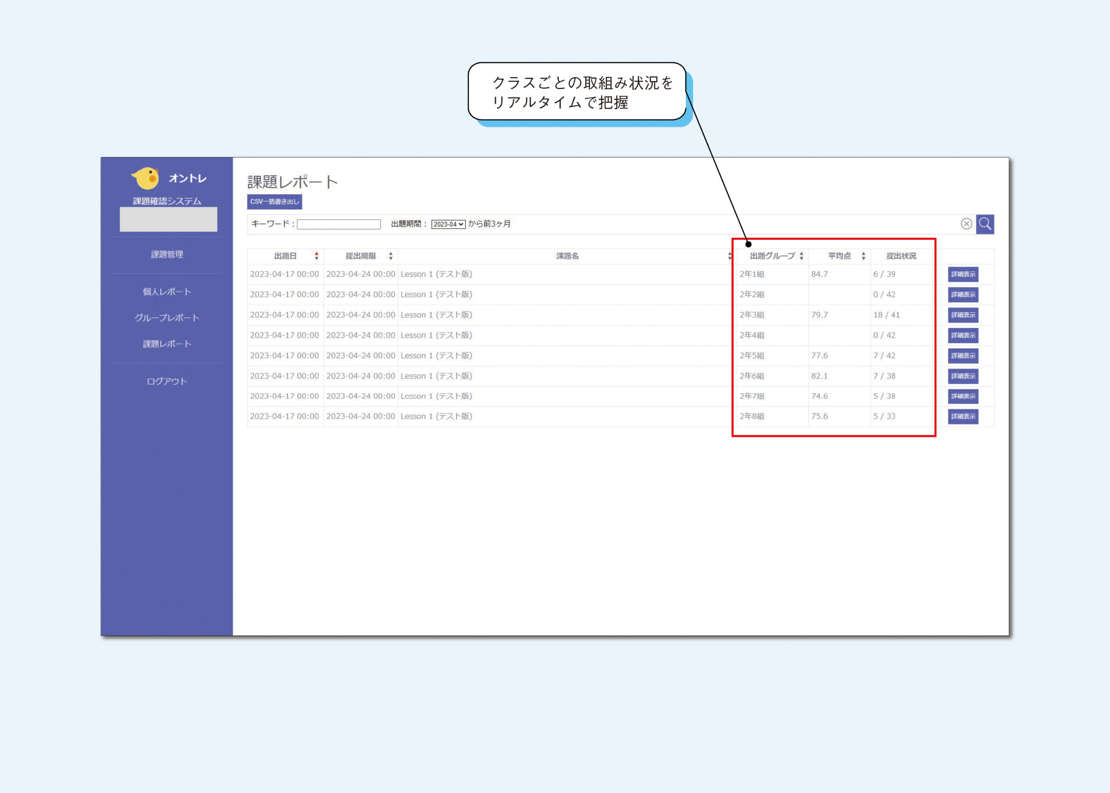Click 詳細表示 for 2年4組
1110x793 pixels.
pyautogui.click(x=963, y=336)
